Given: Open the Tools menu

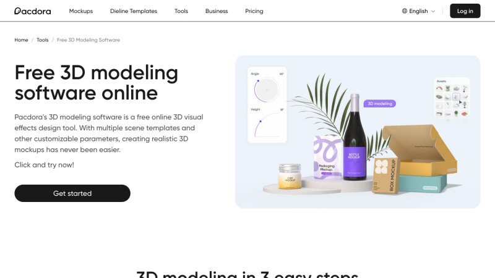Looking at the screenshot, I should [x=181, y=11].
